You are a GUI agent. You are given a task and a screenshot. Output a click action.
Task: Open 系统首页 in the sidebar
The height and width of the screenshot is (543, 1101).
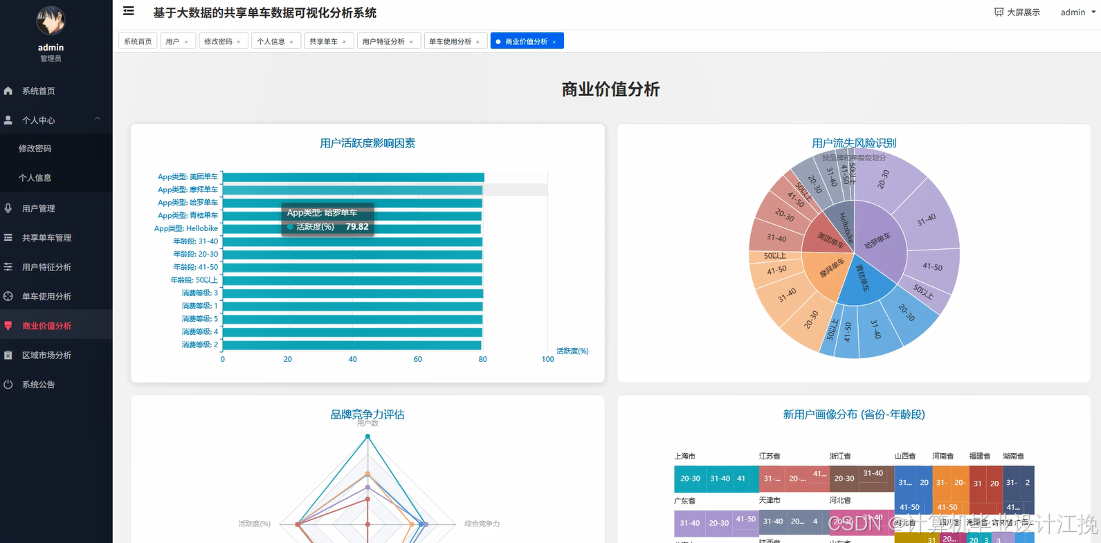tap(56, 91)
